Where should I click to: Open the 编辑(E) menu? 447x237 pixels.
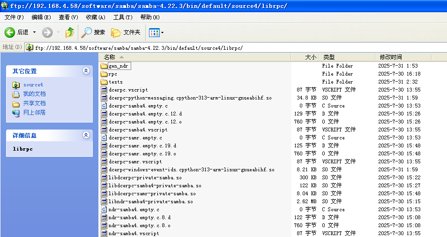coord(41,17)
